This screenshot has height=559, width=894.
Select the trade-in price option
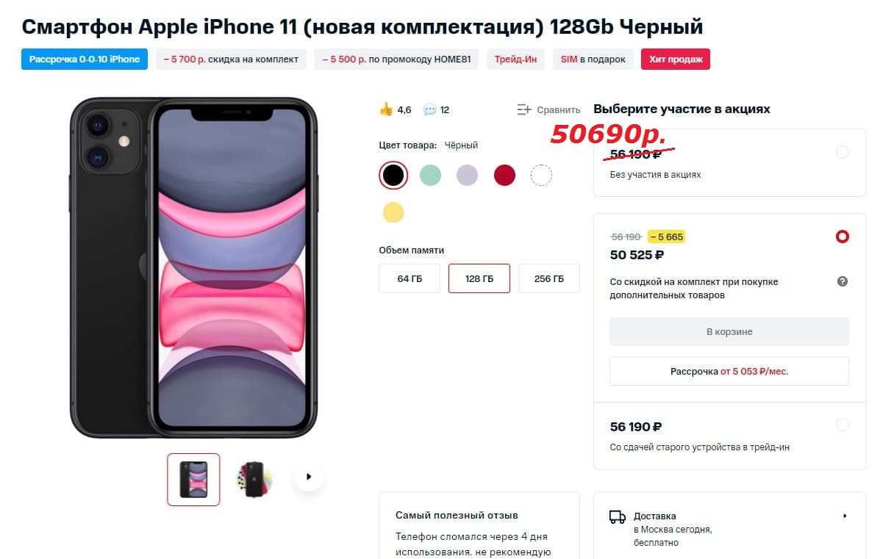click(843, 425)
